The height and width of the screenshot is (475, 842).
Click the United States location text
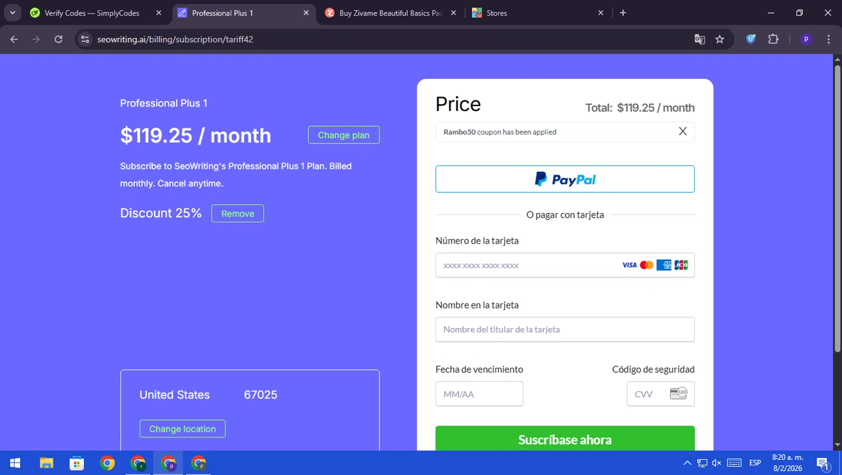point(175,395)
